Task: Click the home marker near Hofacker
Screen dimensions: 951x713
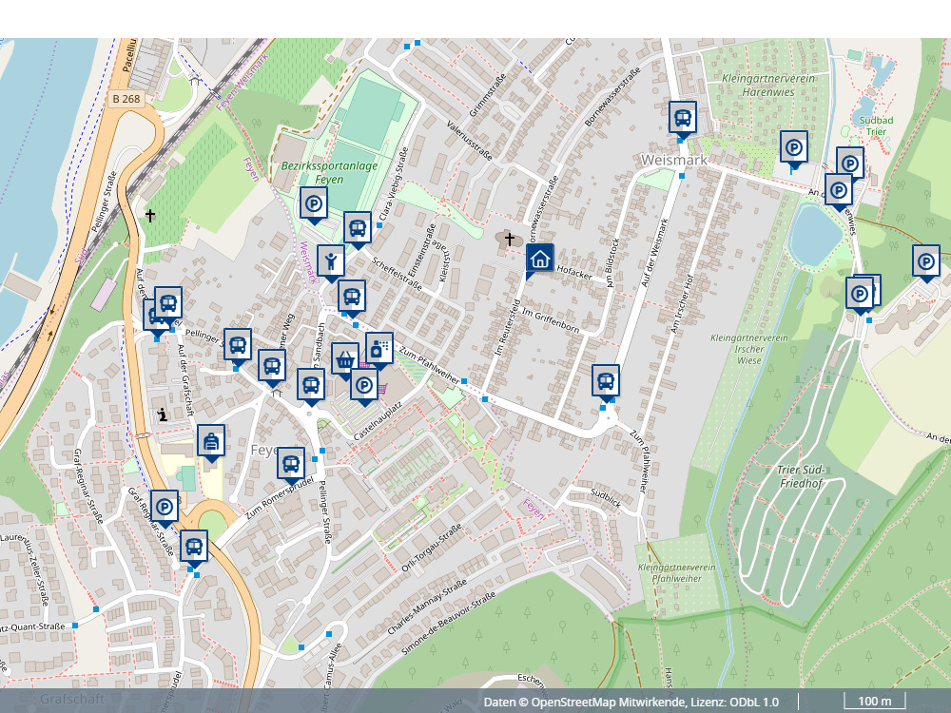Action: (540, 258)
